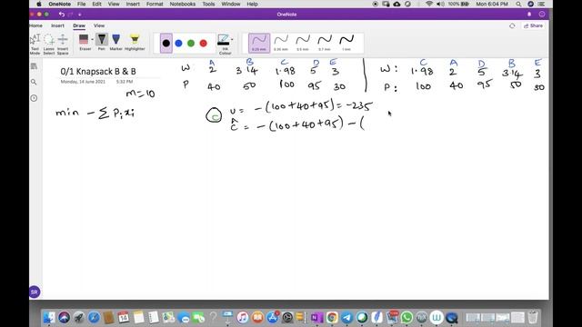582x327 pixels.
Task: Open the App Store from the Dock
Action: point(272,318)
